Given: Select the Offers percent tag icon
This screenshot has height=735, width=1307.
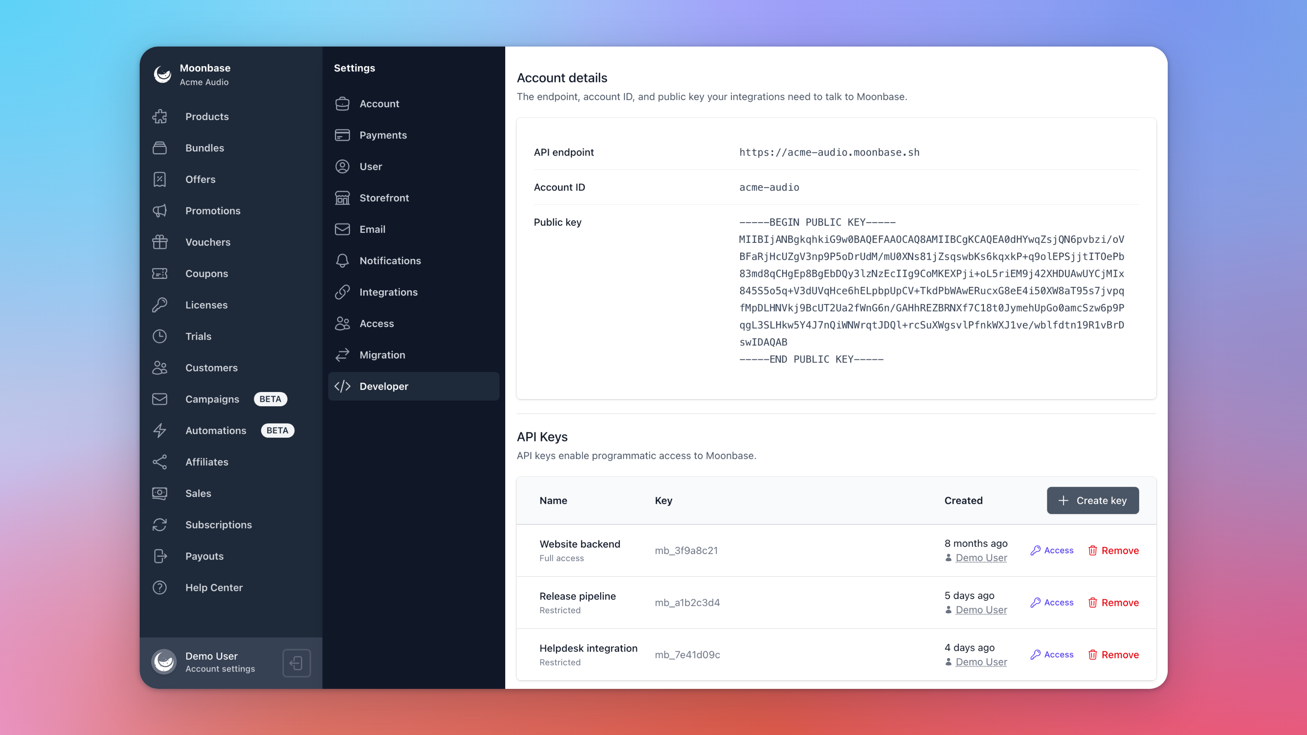Looking at the screenshot, I should click(160, 180).
